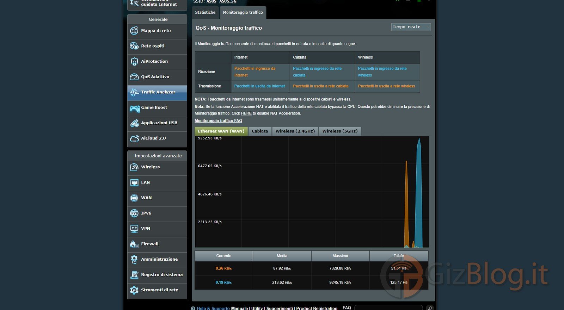Open the Suggerimenti footer link
The width and height of the screenshot is (564, 310).
point(280,308)
